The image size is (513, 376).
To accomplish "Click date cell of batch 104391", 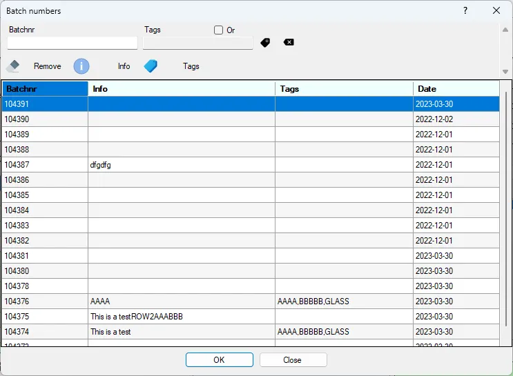I will click(456, 104).
